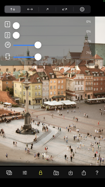This screenshot has height=187, width=105.
Task: Click the speedometer gauge icon
Action: click(8, 45)
